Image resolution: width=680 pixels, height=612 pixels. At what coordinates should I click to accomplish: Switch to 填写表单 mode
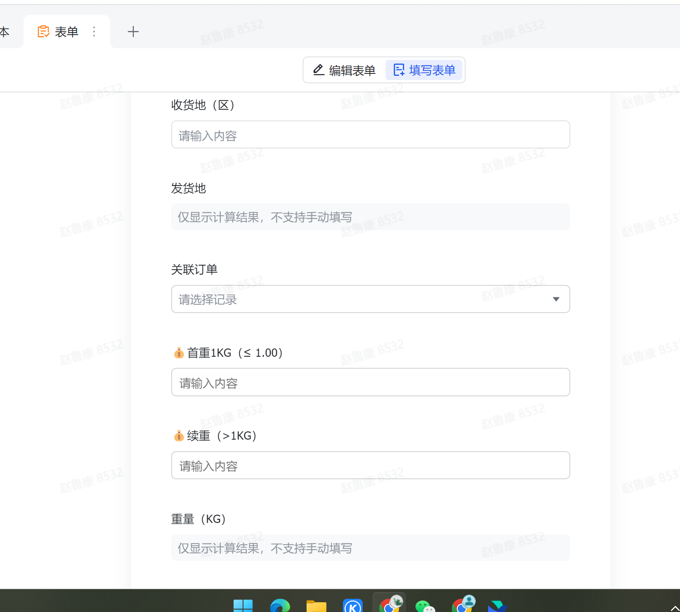(424, 70)
